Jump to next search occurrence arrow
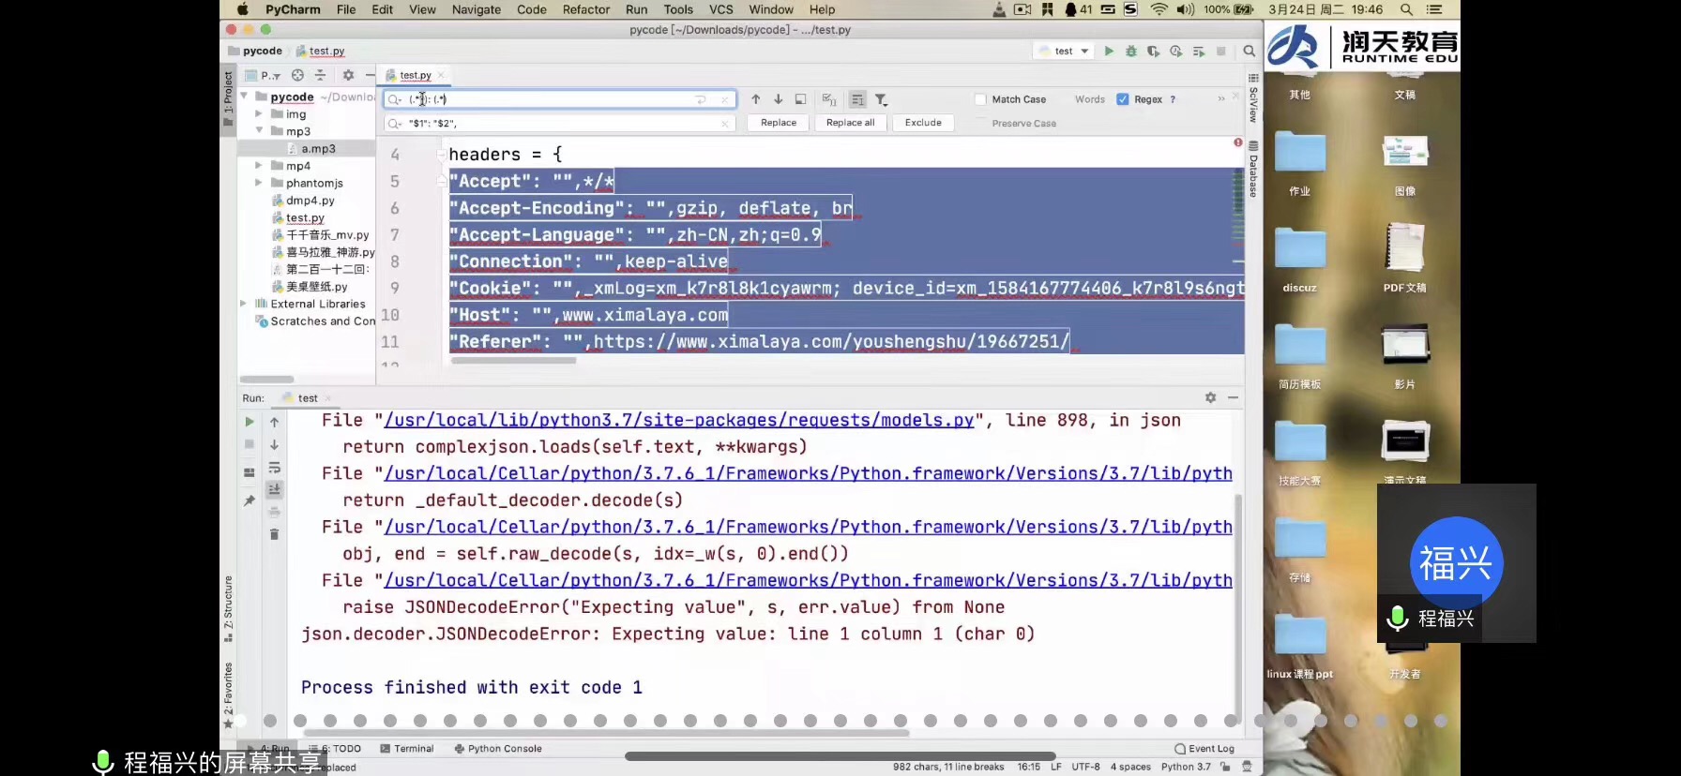The height and width of the screenshot is (776, 1681). pos(778,99)
